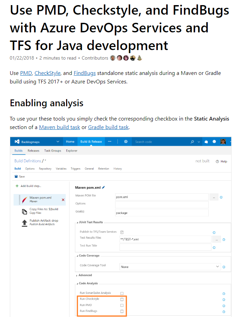This screenshot has width=237, height=317.
Task: Click the Test Run Title input field
Action: coord(165,247)
